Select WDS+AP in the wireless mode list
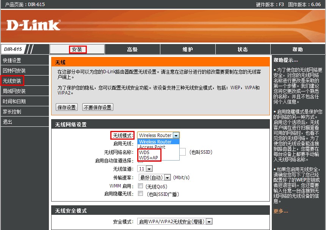Image resolution: width=326 pixels, height=230 pixels. 158,158
